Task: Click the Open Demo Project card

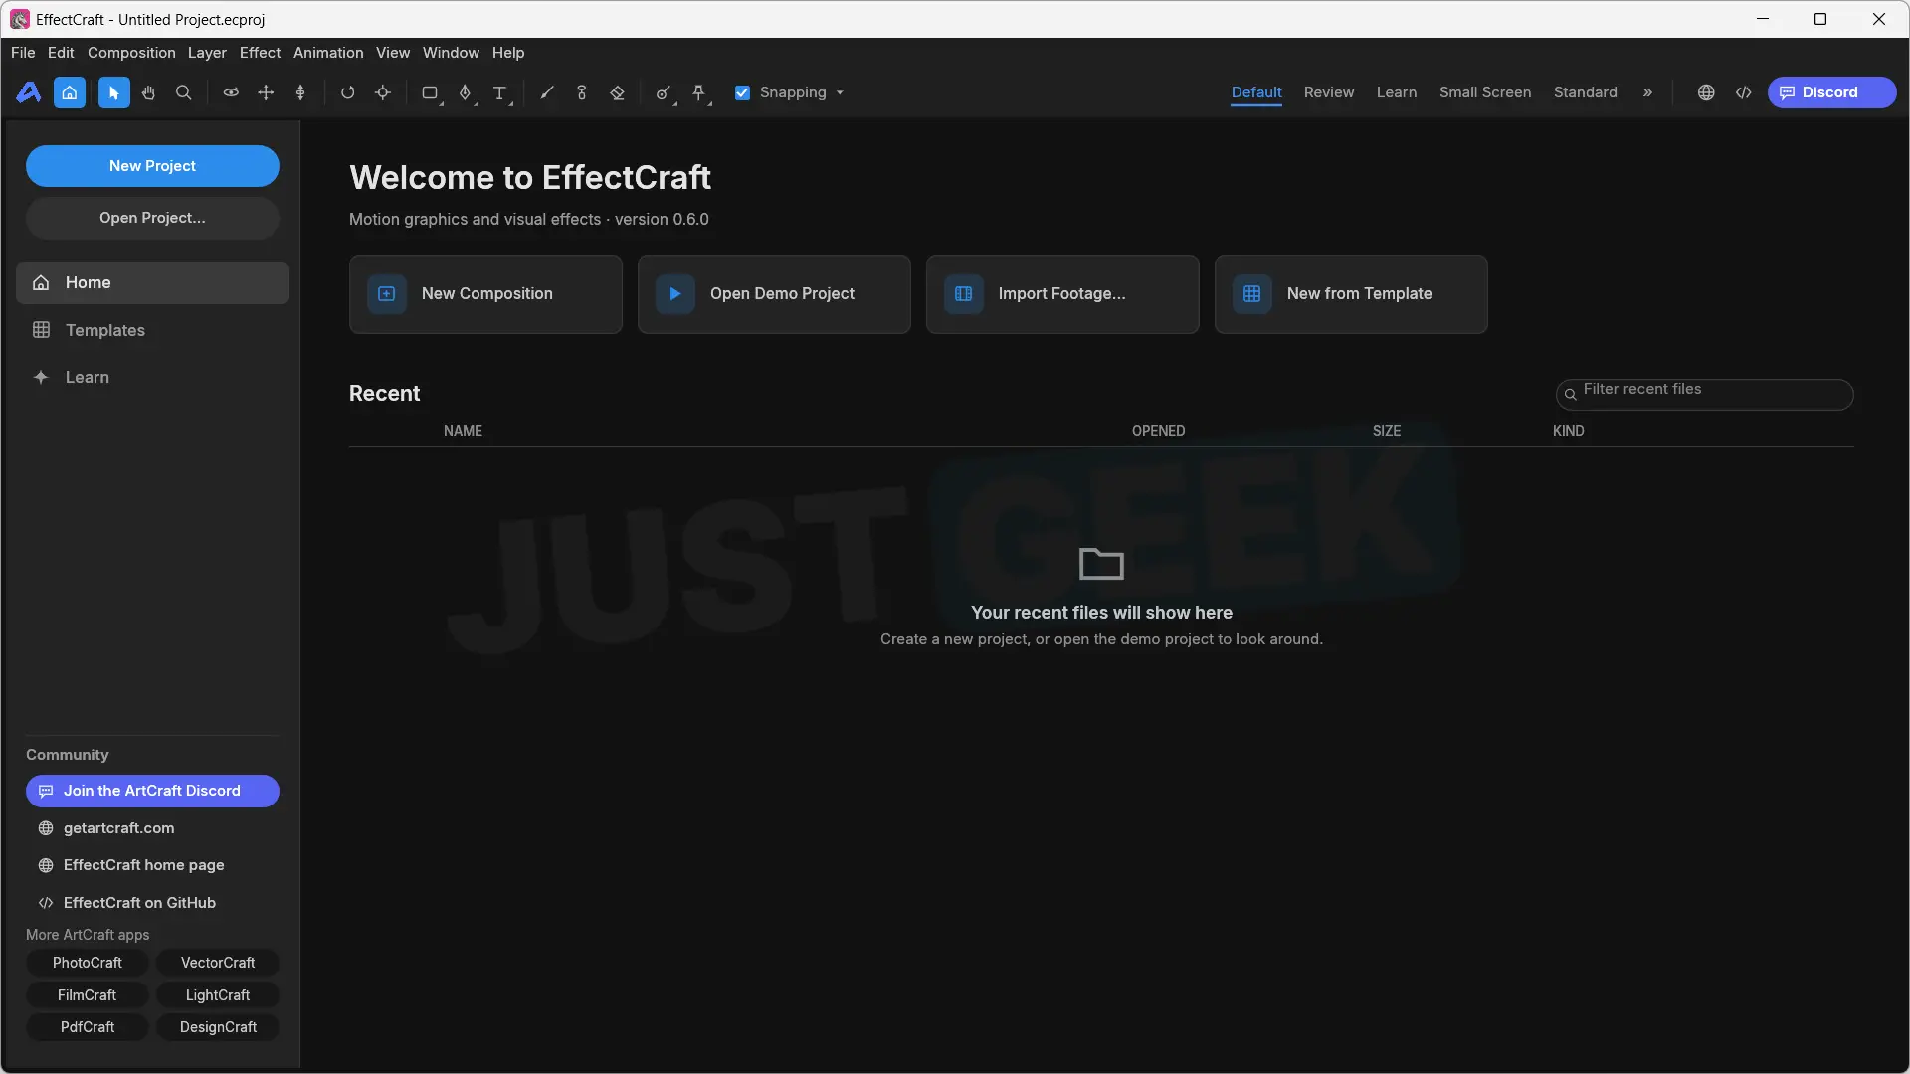Action: pyautogui.click(x=774, y=294)
